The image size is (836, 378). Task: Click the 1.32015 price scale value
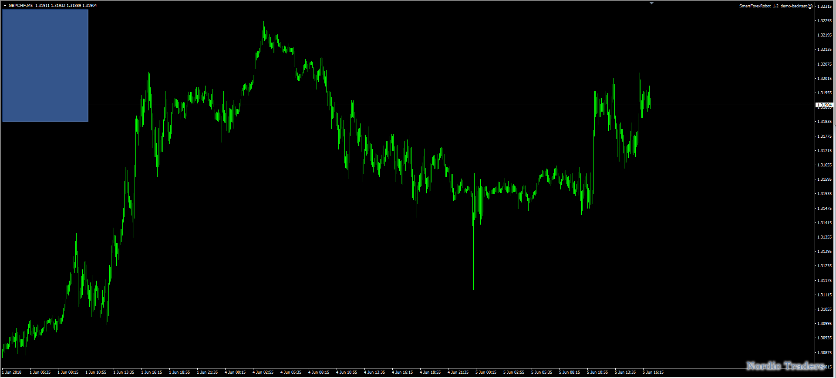tap(824, 79)
